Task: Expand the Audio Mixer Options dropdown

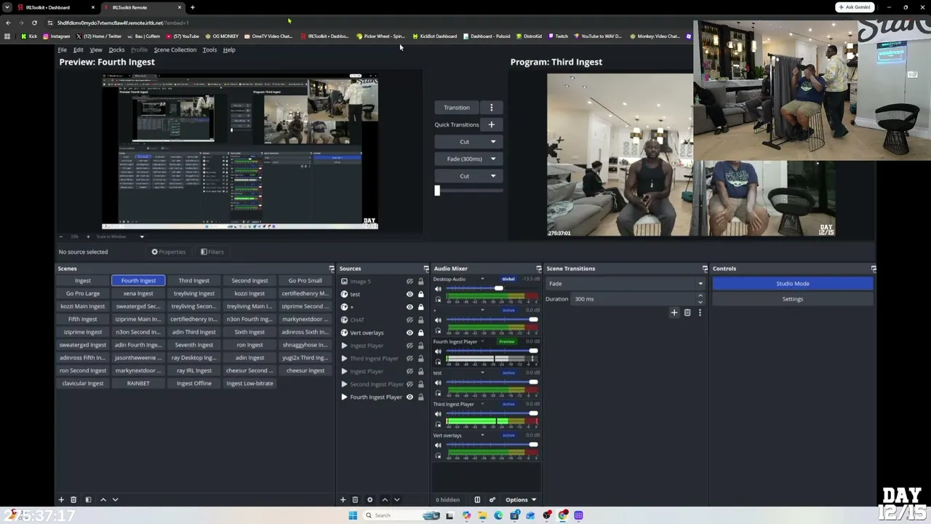Action: [521, 500]
